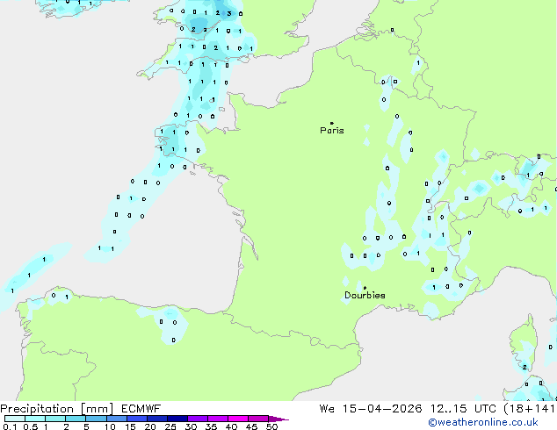
Task: Click the '0.1' legend scale value
Action: (10, 426)
